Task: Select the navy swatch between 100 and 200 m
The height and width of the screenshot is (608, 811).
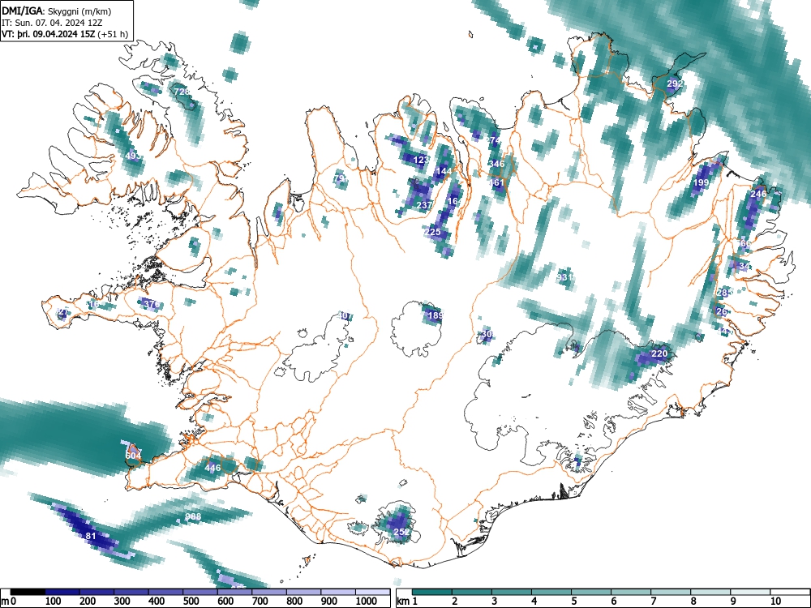Action: 62,592
